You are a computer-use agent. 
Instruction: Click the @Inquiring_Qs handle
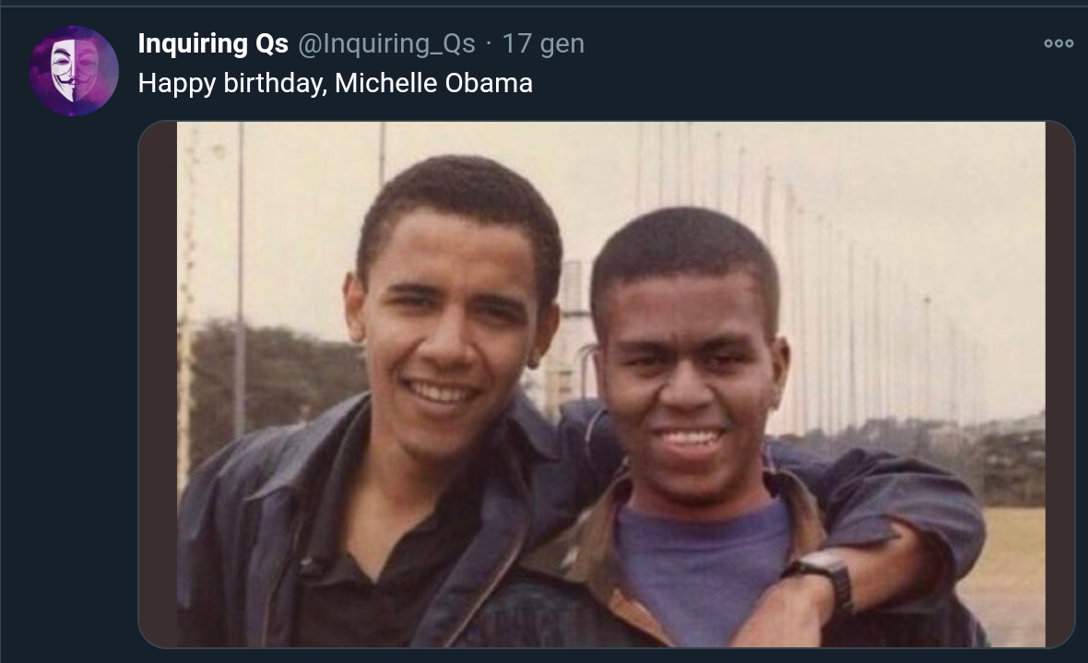pos(386,43)
